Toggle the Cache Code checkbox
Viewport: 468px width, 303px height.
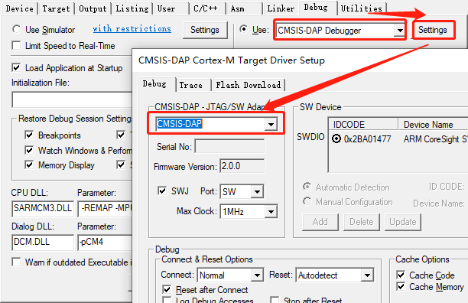(401, 275)
